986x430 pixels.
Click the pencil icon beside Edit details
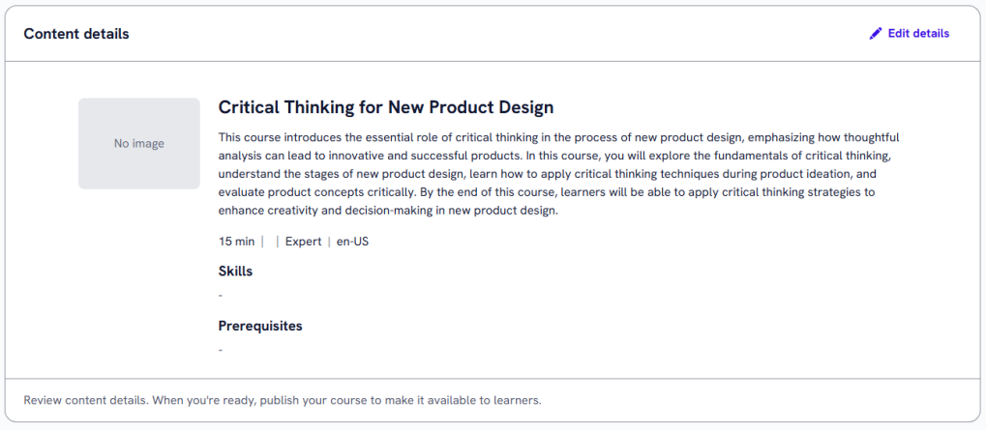click(876, 34)
